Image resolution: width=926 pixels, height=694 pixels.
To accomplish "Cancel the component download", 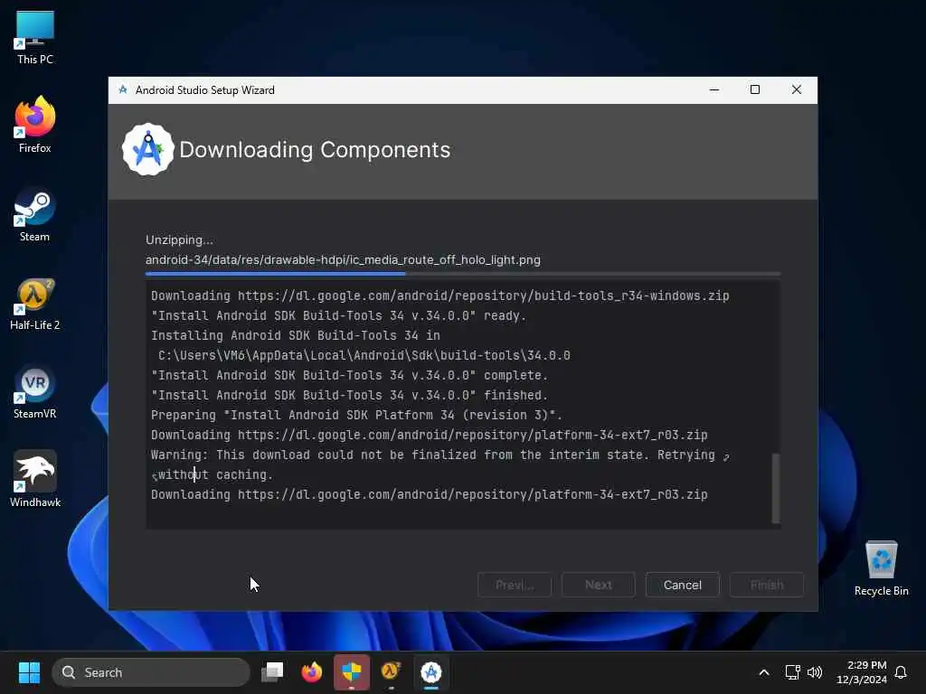I will tap(682, 585).
